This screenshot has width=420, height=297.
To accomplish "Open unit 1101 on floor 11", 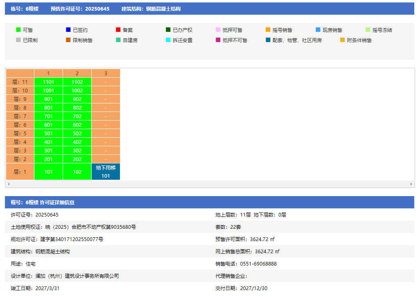I will tap(48, 82).
